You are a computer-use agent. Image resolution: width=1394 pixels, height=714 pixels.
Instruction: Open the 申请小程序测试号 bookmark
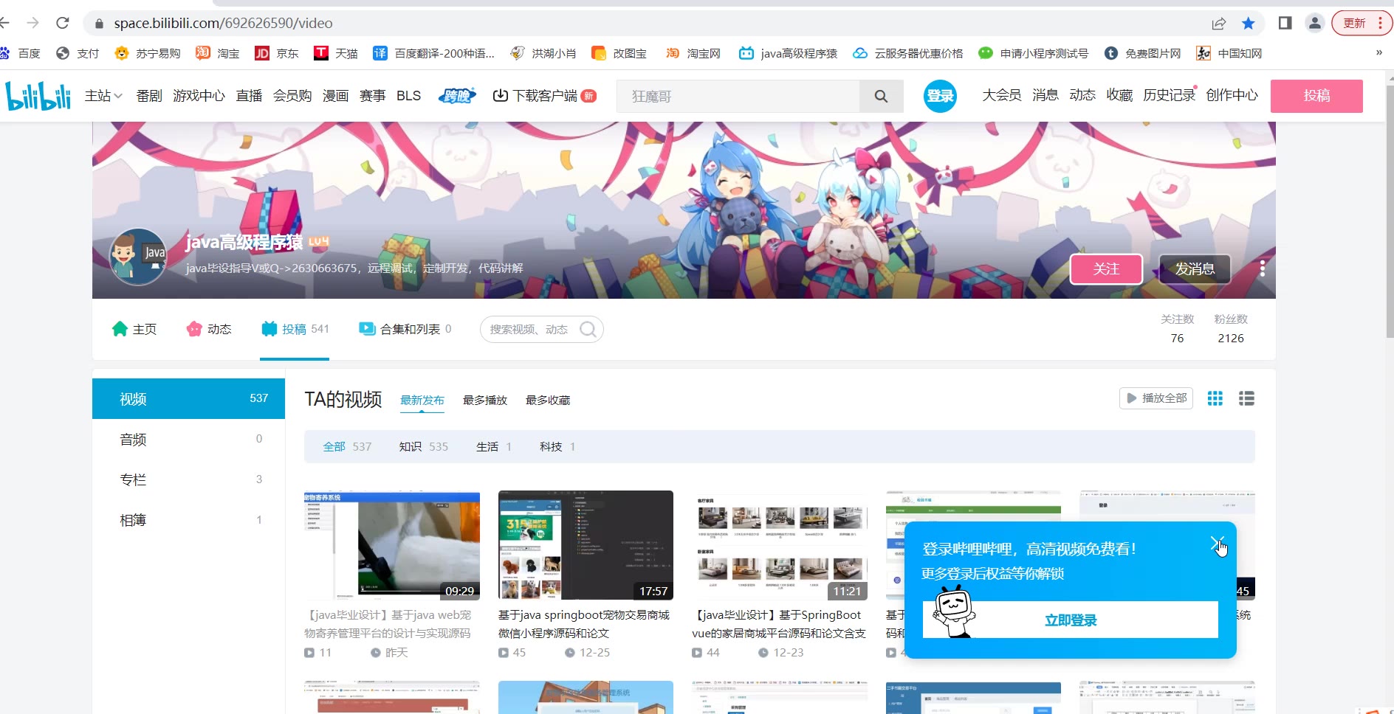1034,53
